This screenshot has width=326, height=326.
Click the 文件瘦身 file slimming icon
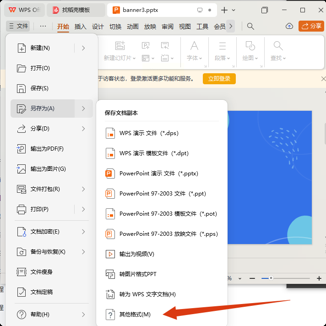[x=22, y=272]
